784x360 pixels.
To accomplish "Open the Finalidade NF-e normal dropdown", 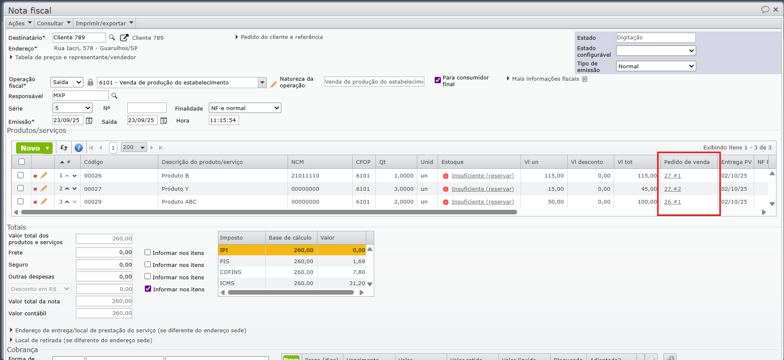I will point(245,108).
